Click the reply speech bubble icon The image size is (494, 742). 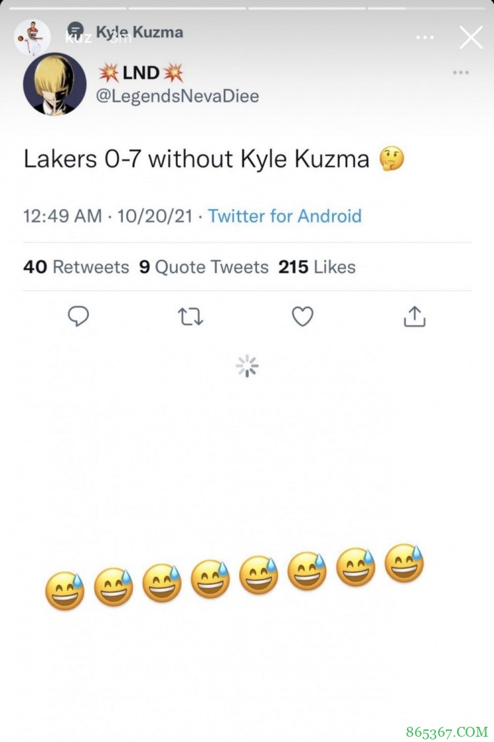coord(78,317)
